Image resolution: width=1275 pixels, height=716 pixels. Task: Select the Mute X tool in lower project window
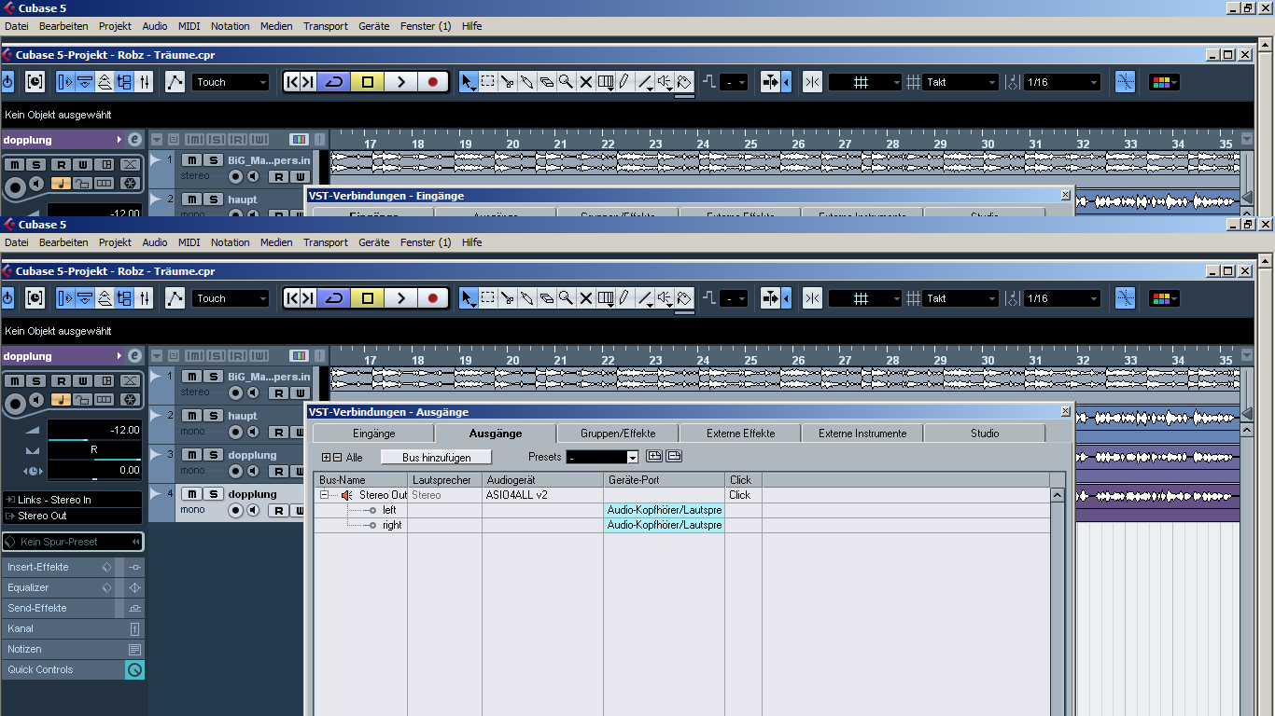pyautogui.click(x=586, y=298)
